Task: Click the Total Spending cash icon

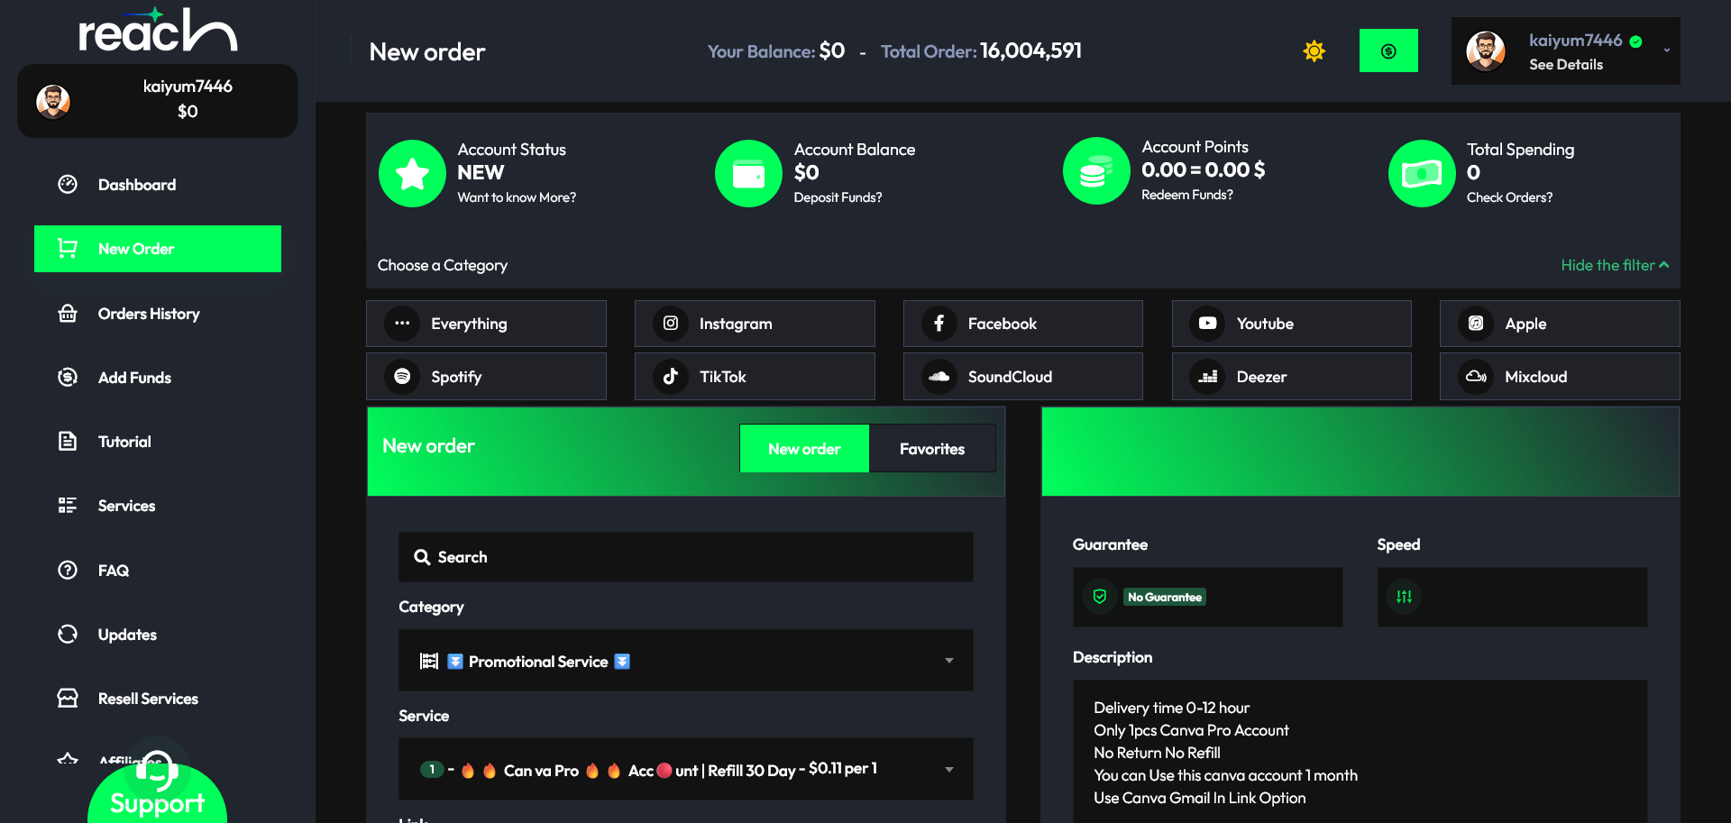Action: click(x=1422, y=173)
